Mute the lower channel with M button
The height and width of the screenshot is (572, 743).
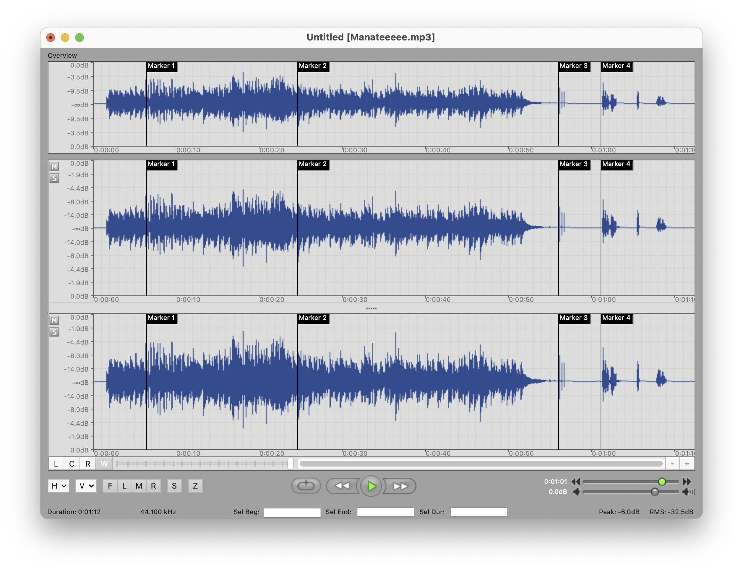[54, 320]
